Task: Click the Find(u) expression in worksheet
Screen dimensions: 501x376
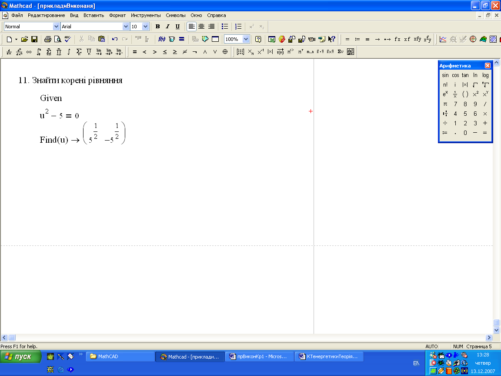Action: click(53, 140)
